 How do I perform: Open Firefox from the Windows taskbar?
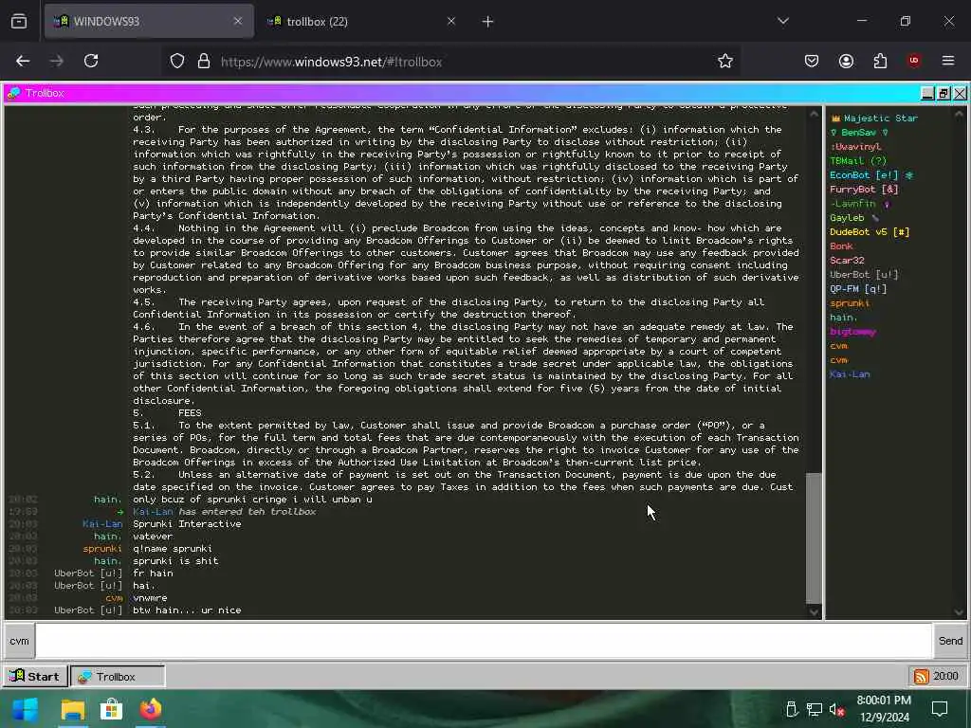tap(151, 709)
